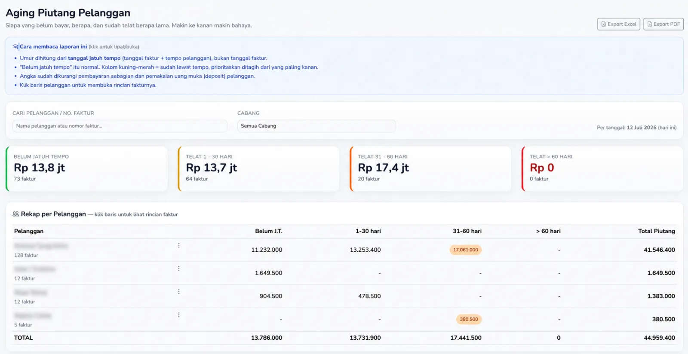Click the 41.546.400 total cell

[x=659, y=250]
